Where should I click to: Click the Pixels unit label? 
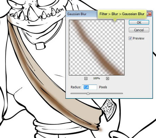click(x=103, y=87)
